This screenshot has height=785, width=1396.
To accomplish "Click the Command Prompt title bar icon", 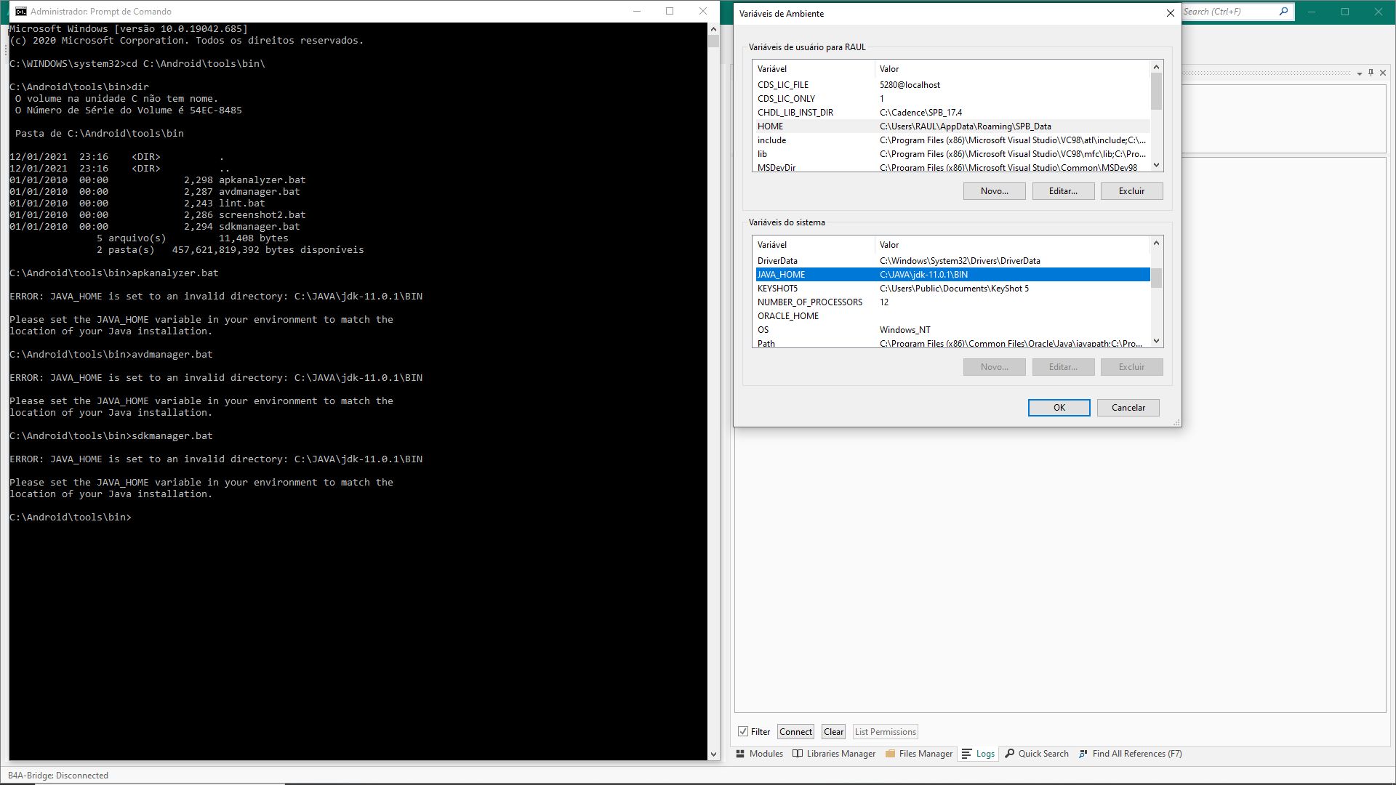I will [21, 12].
